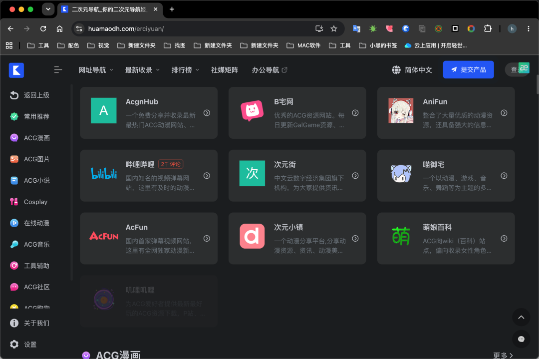The width and height of the screenshot is (539, 359).
Task: Open ACG音乐 sidebar category
Action: click(x=30, y=245)
